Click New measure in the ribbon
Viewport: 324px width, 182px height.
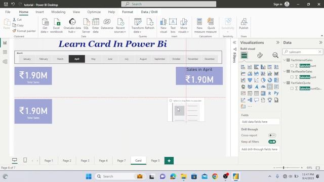point(199,26)
